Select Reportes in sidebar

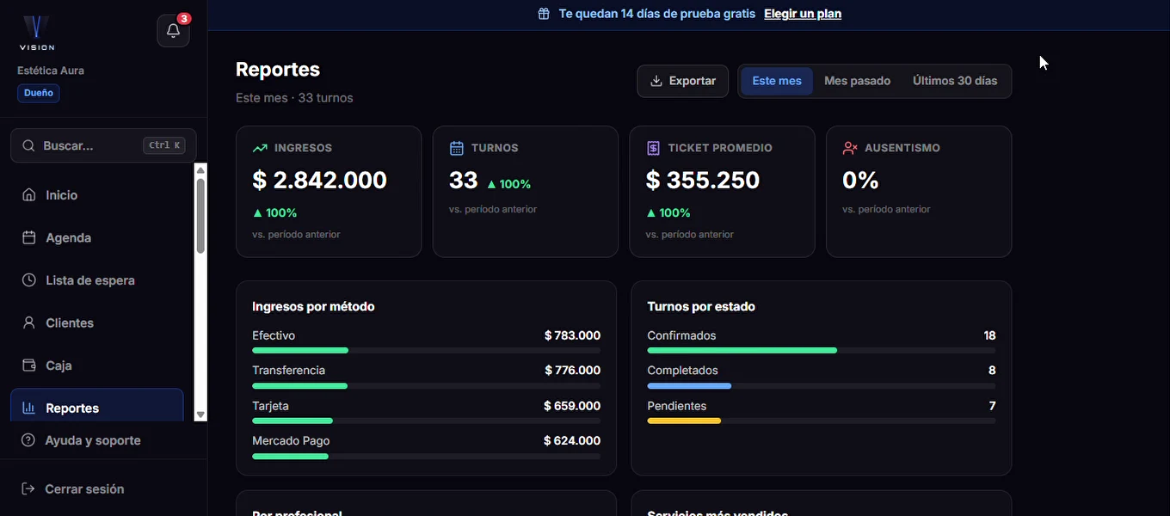coord(97,405)
